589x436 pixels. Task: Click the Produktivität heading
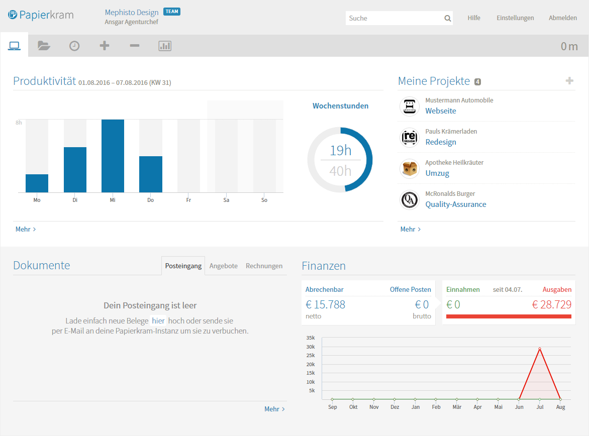44,81
